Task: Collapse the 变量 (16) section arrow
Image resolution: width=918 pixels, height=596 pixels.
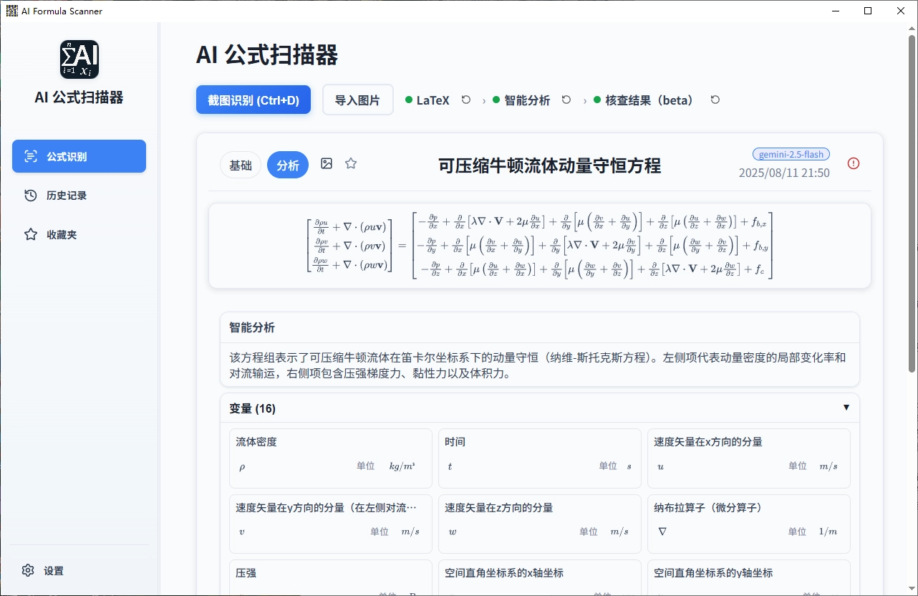Action: point(846,408)
